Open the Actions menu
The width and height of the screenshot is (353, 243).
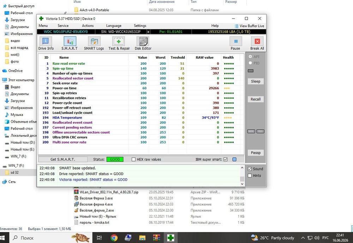coord(88,26)
